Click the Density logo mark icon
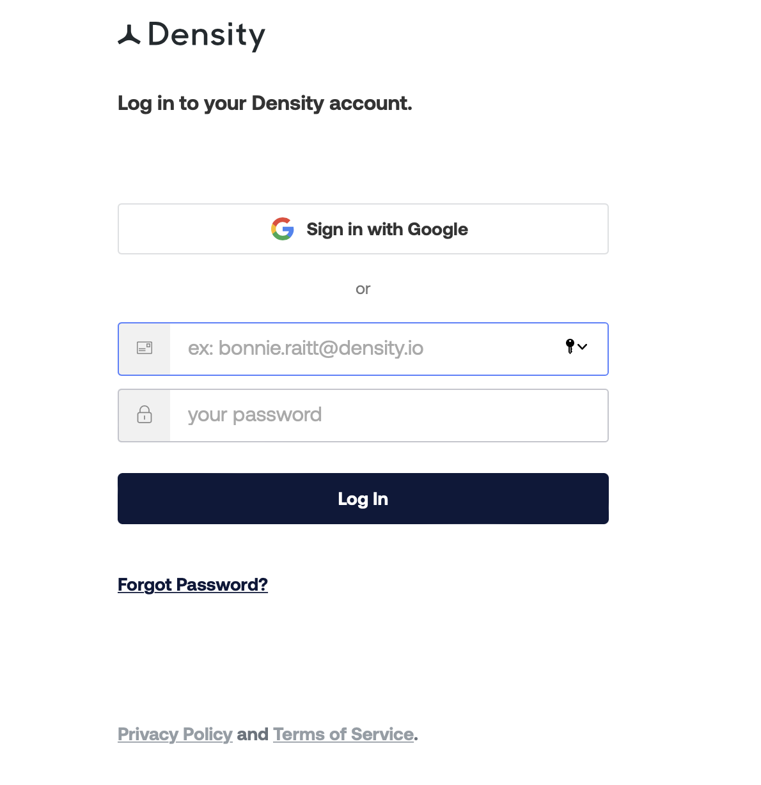This screenshot has height=785, width=761. point(129,35)
